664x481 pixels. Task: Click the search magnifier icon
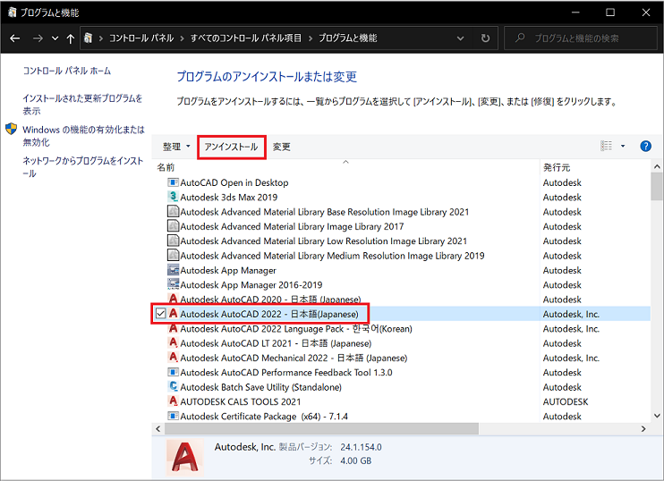520,38
